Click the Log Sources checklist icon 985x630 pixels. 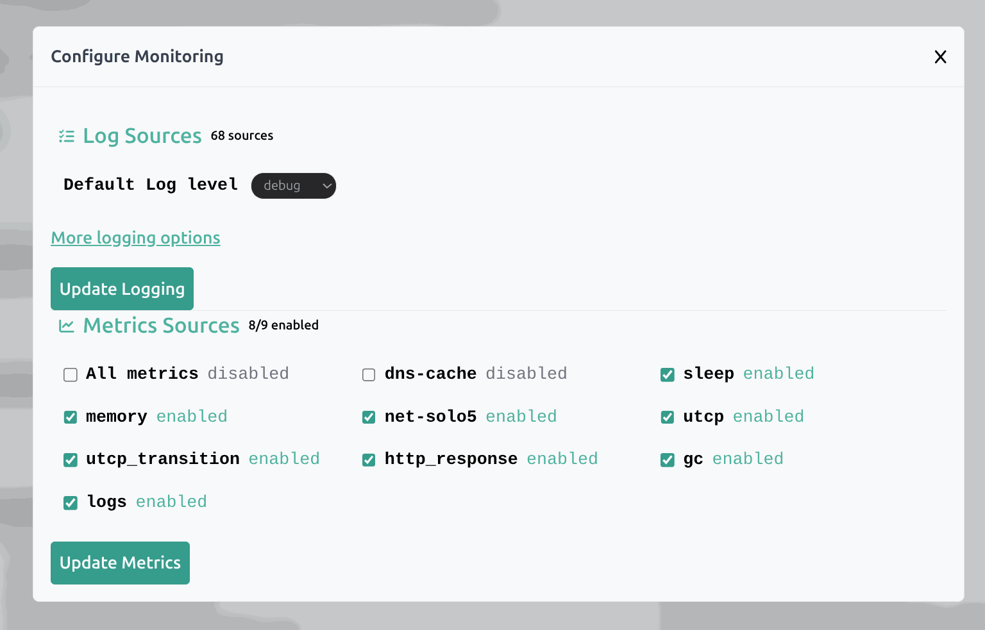(x=67, y=136)
